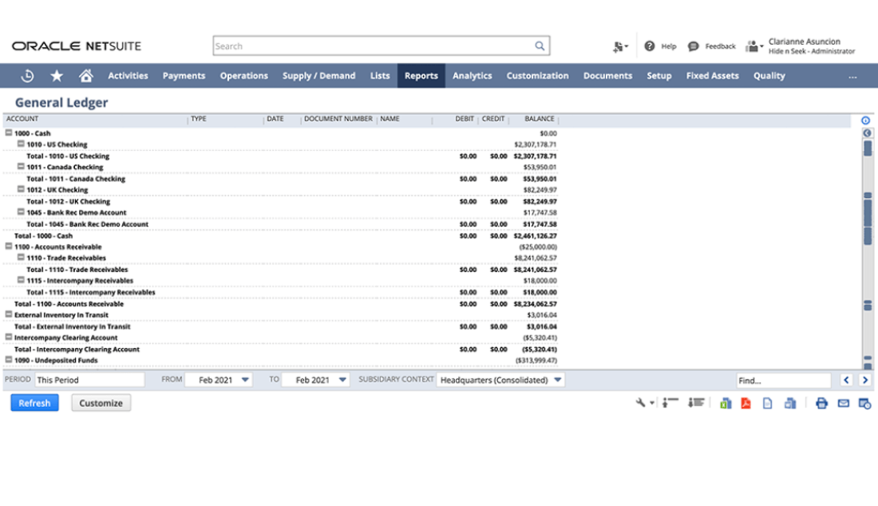
Task: Open the Home icon in navigation bar
Action: pyautogui.click(x=86, y=76)
